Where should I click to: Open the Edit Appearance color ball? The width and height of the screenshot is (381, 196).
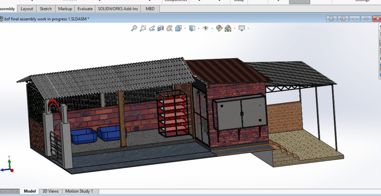point(219,28)
